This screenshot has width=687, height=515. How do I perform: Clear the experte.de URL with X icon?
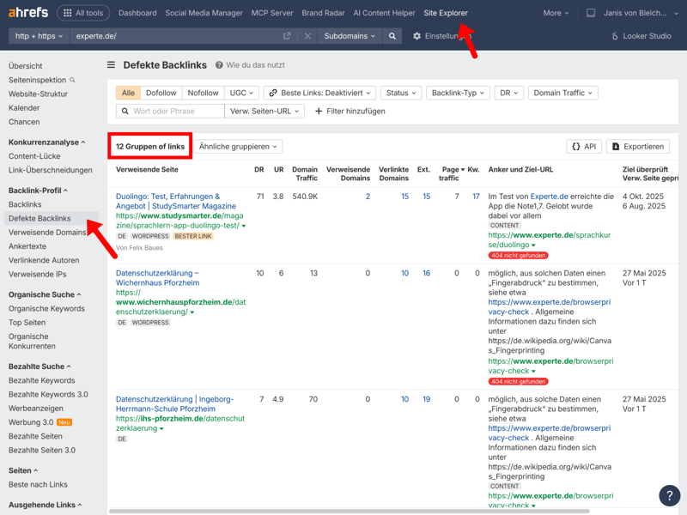click(x=307, y=36)
